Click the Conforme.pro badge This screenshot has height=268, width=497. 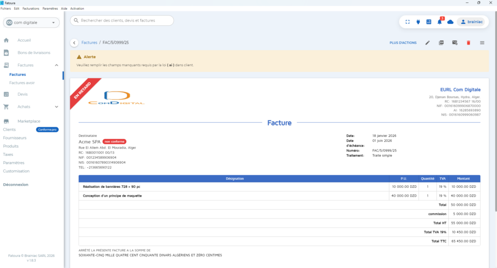(47, 130)
